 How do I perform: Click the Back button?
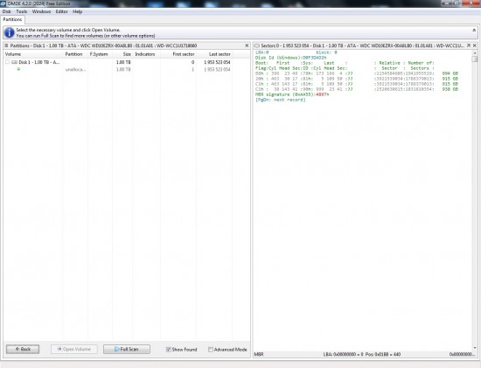pos(23,349)
